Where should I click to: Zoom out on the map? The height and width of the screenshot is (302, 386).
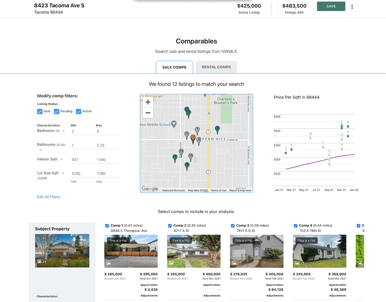point(148,113)
